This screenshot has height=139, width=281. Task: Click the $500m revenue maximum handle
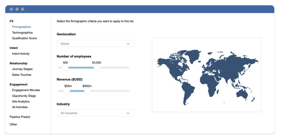[87, 91]
